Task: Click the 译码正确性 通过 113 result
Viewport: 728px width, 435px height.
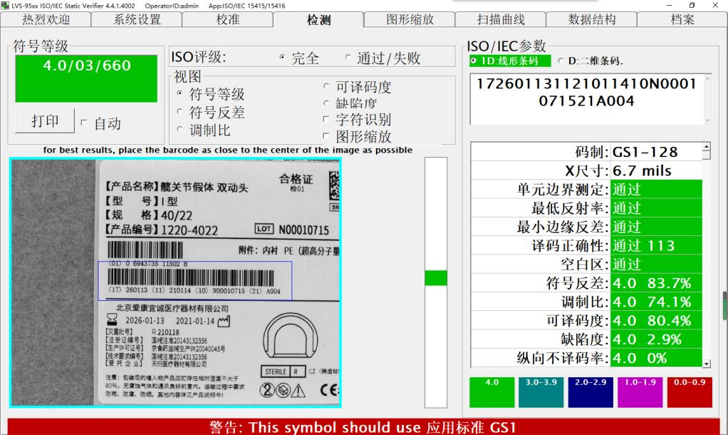Action: tap(656, 245)
